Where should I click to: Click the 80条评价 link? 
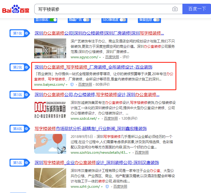pyautogui.click(x=102, y=84)
